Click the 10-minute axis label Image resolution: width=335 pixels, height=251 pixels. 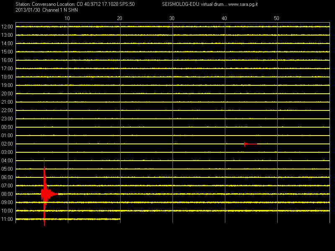click(x=67, y=18)
